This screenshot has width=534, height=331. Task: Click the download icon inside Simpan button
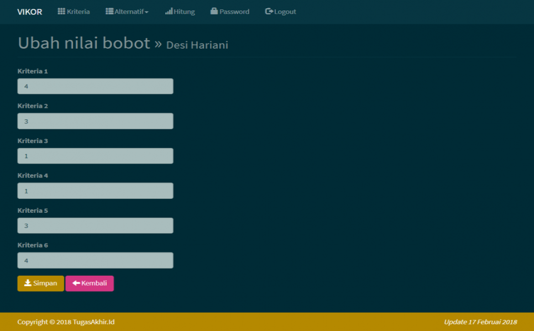click(27, 283)
